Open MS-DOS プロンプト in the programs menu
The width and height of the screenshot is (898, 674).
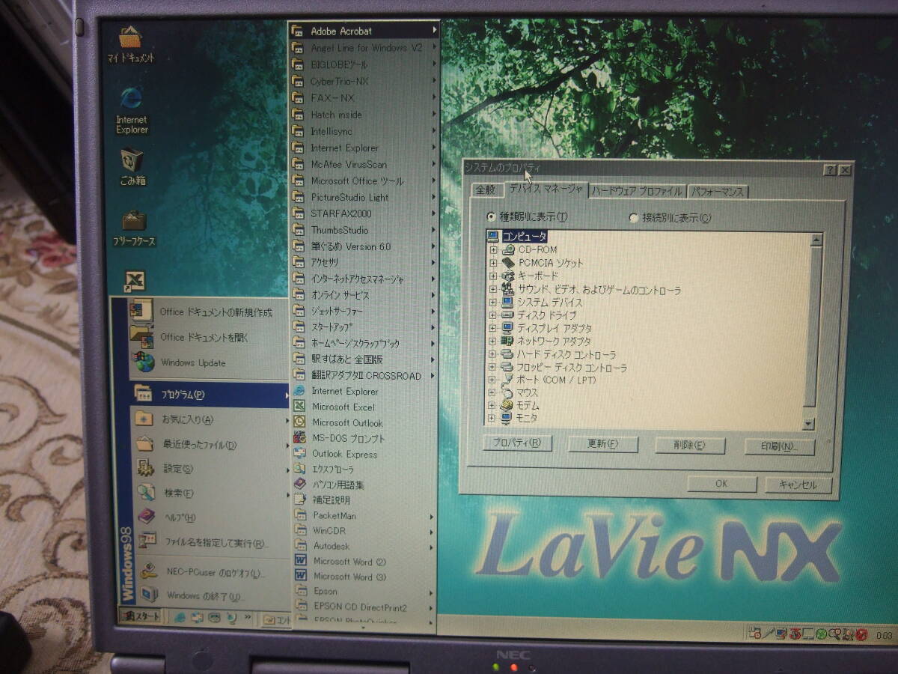tap(348, 439)
